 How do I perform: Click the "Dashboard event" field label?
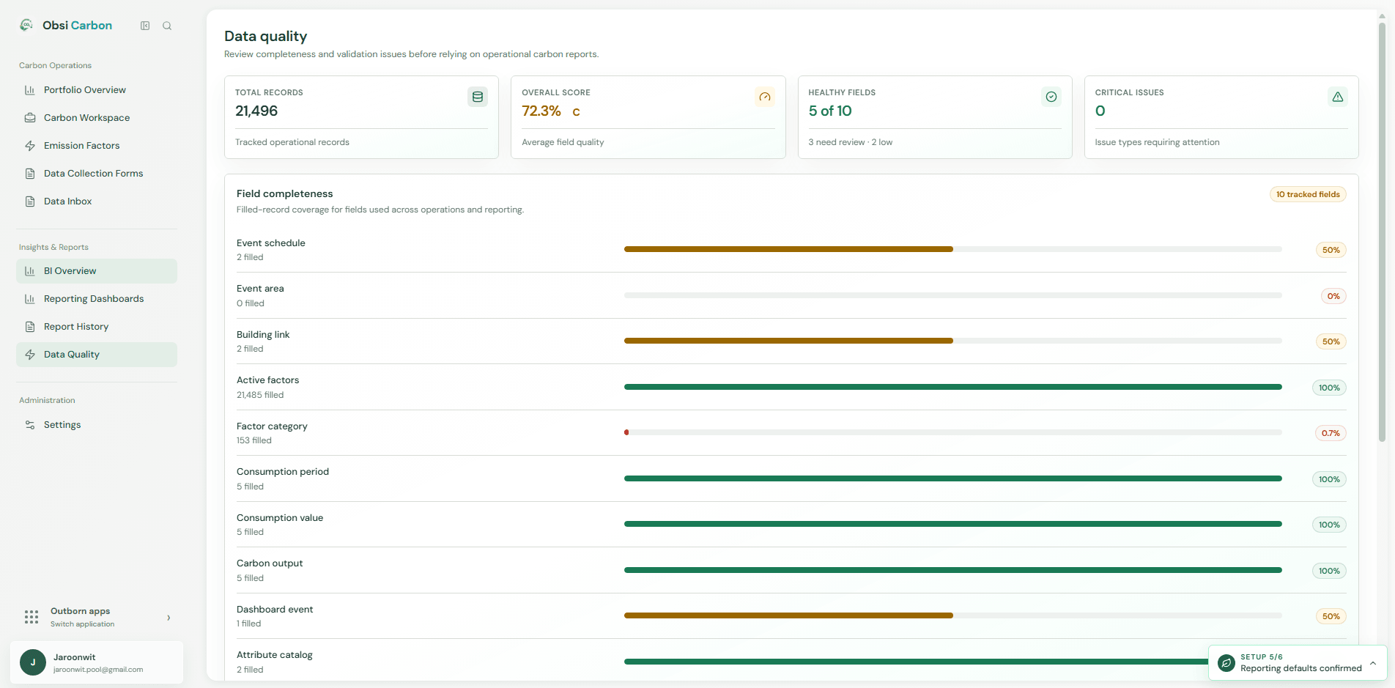tap(275, 610)
